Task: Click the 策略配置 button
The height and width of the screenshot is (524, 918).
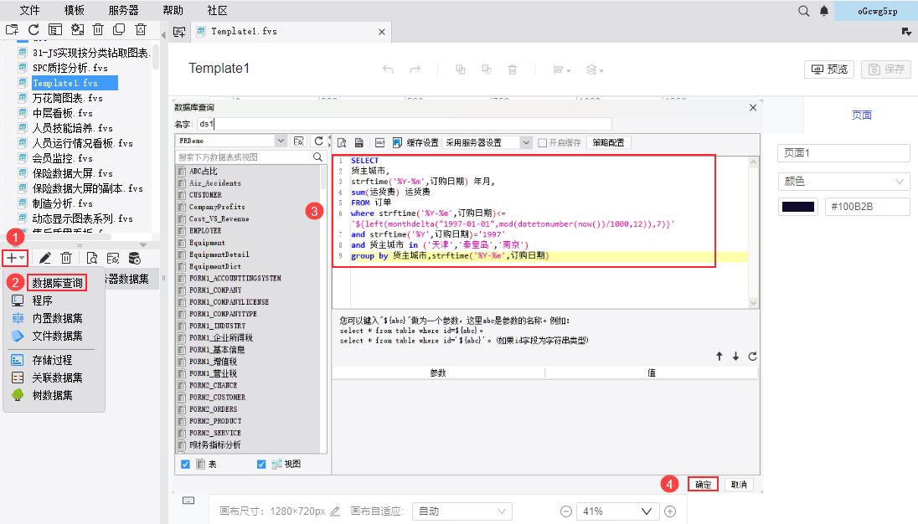Action: pyautogui.click(x=608, y=142)
